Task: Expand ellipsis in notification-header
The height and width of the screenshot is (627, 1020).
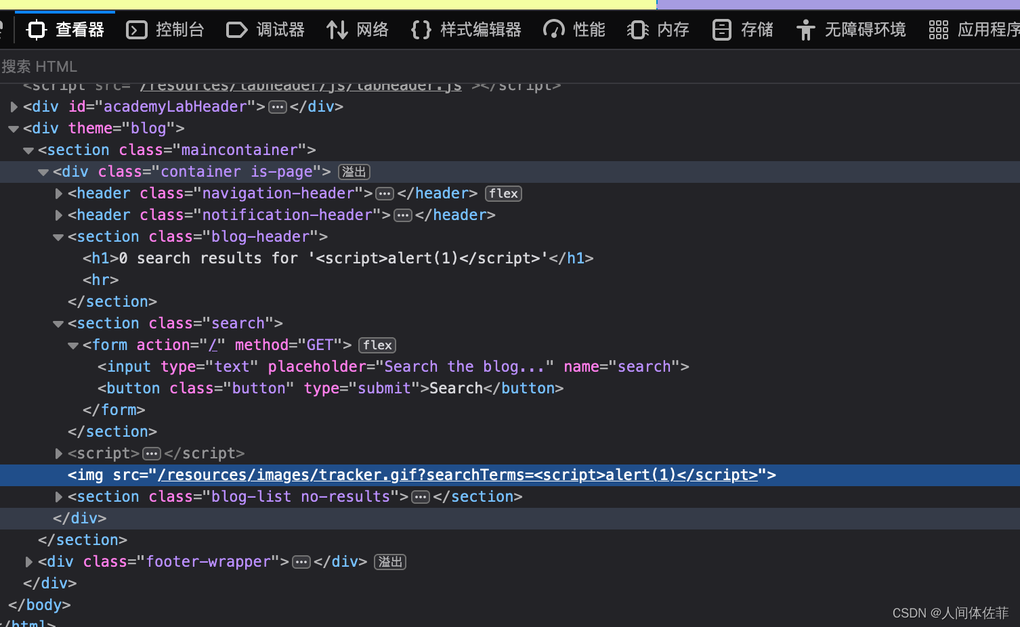Action: coord(403,215)
